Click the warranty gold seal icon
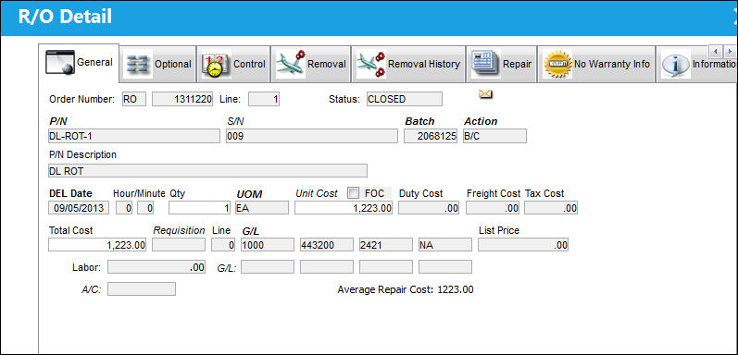Image resolution: width=738 pixels, height=355 pixels. tap(557, 64)
